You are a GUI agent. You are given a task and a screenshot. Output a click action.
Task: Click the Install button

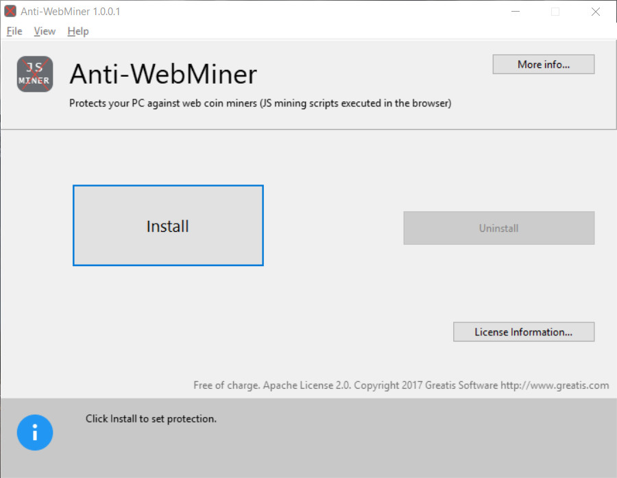tap(168, 226)
